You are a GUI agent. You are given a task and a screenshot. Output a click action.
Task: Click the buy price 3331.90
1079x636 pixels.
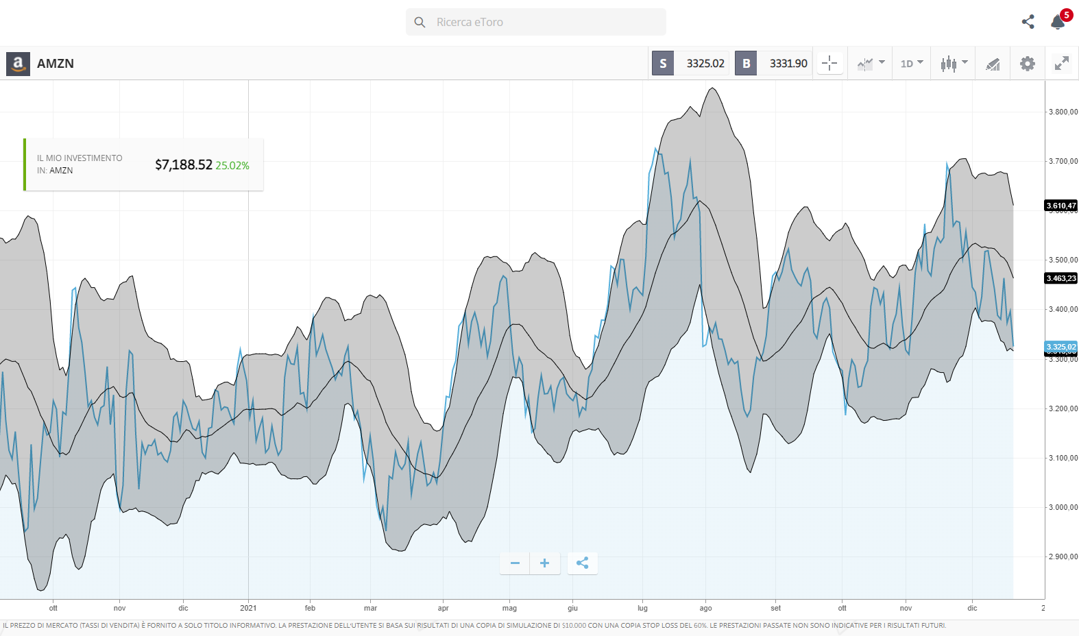(x=788, y=64)
